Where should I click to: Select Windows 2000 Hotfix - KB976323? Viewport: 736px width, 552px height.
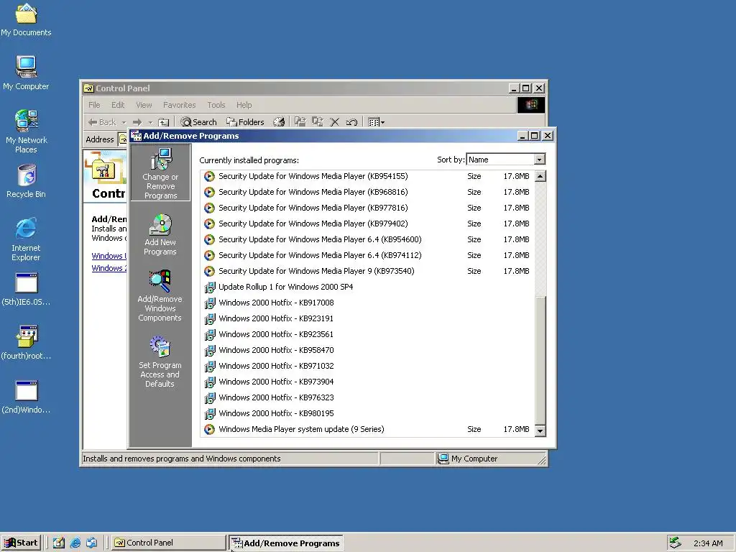click(x=367, y=397)
